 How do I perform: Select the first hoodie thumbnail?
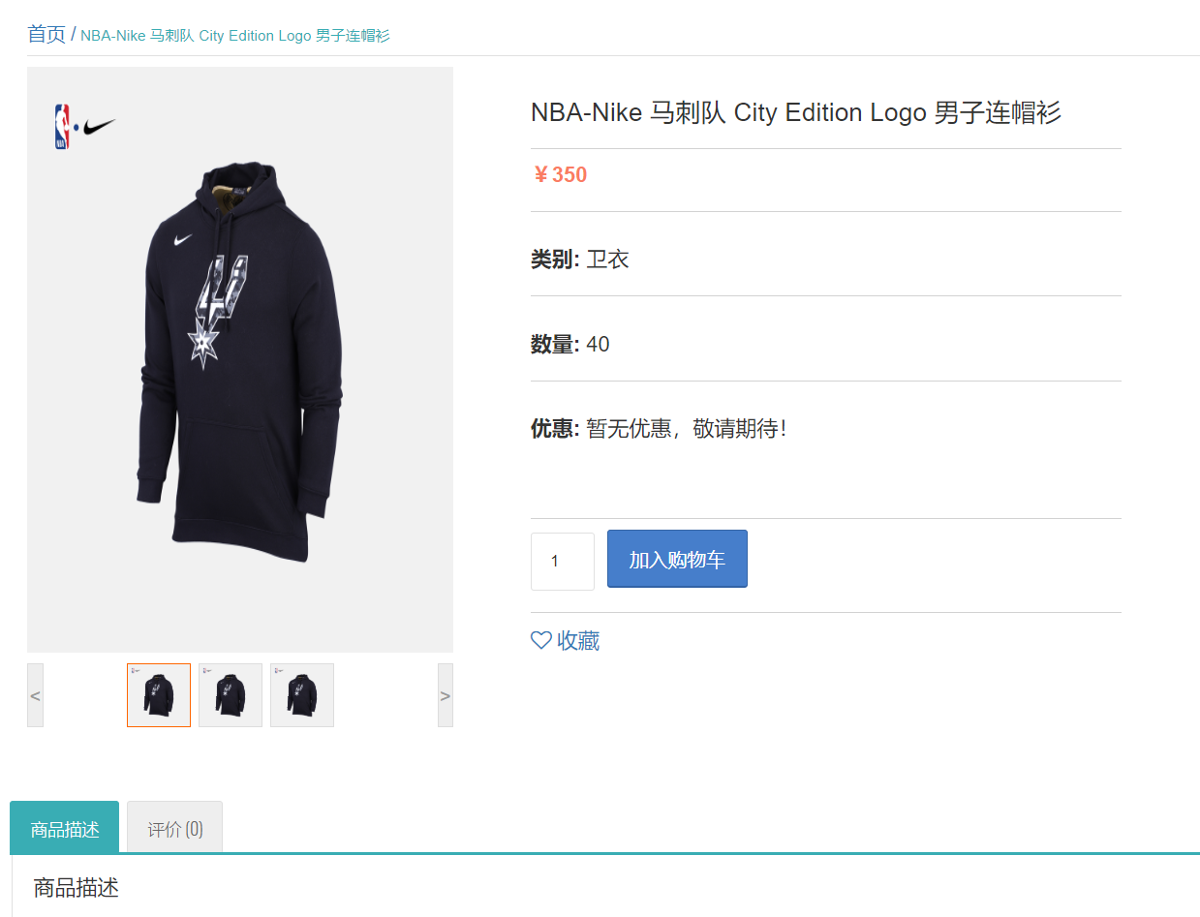pos(159,695)
